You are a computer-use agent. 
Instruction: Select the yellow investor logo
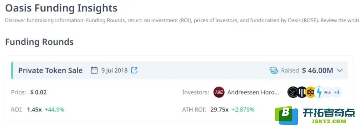pyautogui.click(x=311, y=92)
